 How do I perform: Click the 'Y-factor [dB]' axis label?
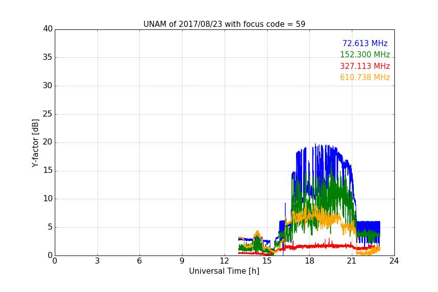pos(35,143)
